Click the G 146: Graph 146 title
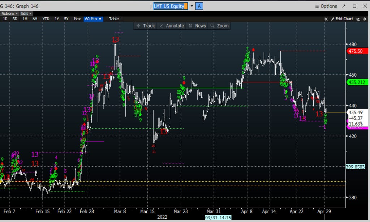The image size is (370, 222). tap(19, 6)
